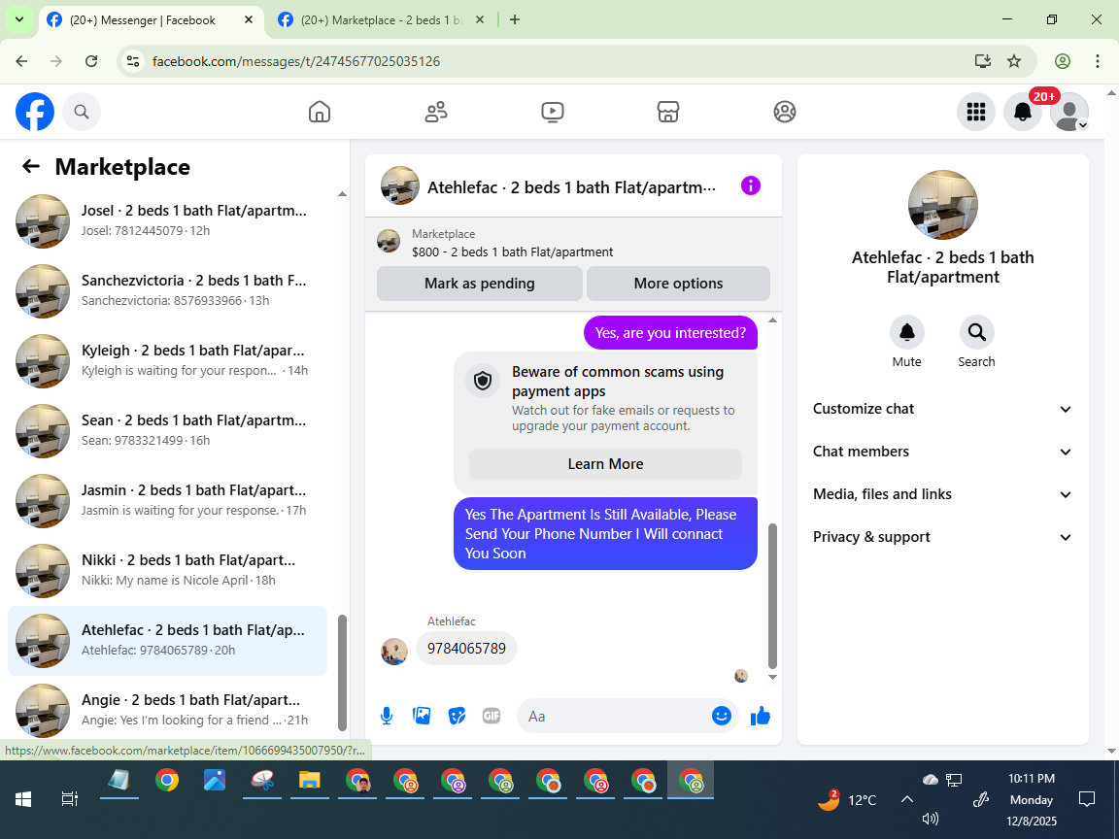1119x839 pixels.
Task: Expand Customize chat section
Action: pyautogui.click(x=942, y=409)
